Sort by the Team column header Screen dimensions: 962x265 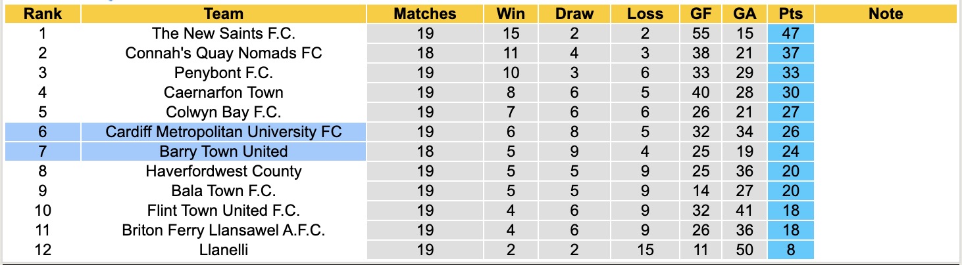[224, 14]
